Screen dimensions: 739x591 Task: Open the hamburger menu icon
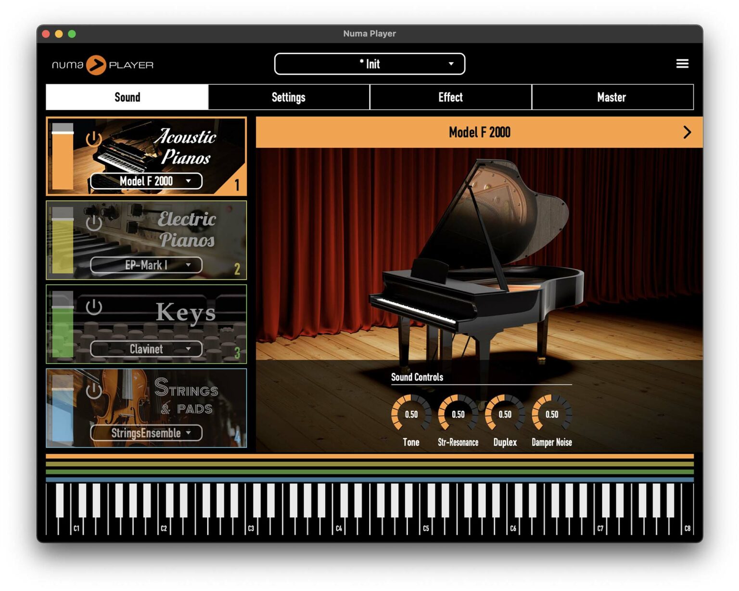[682, 64]
